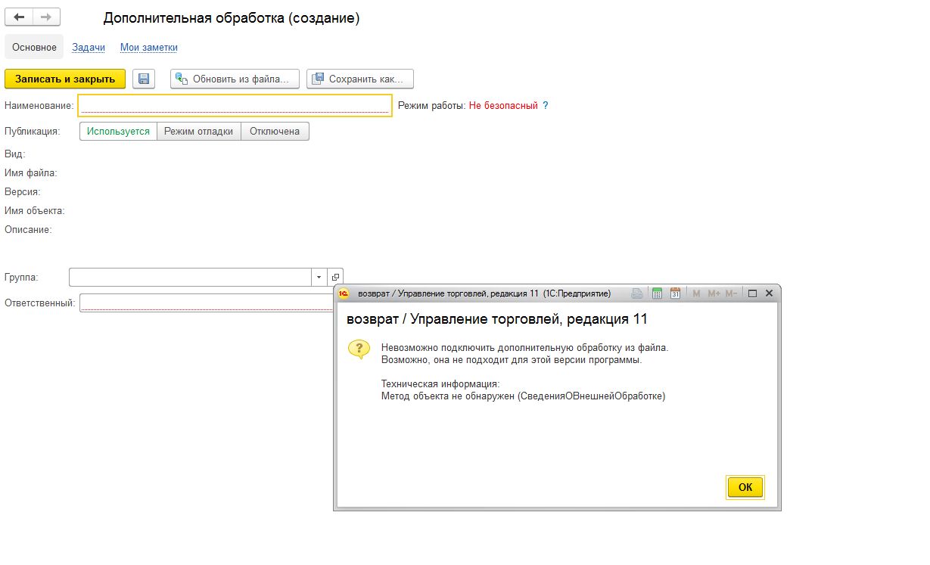Open the Задачи tab
This screenshot has width=930, height=565.
pos(89,47)
